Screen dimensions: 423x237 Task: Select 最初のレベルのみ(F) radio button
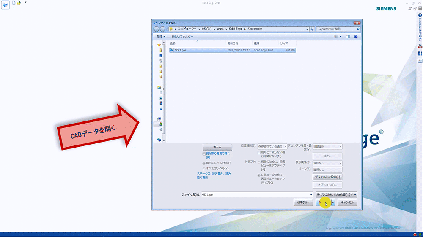(204, 163)
